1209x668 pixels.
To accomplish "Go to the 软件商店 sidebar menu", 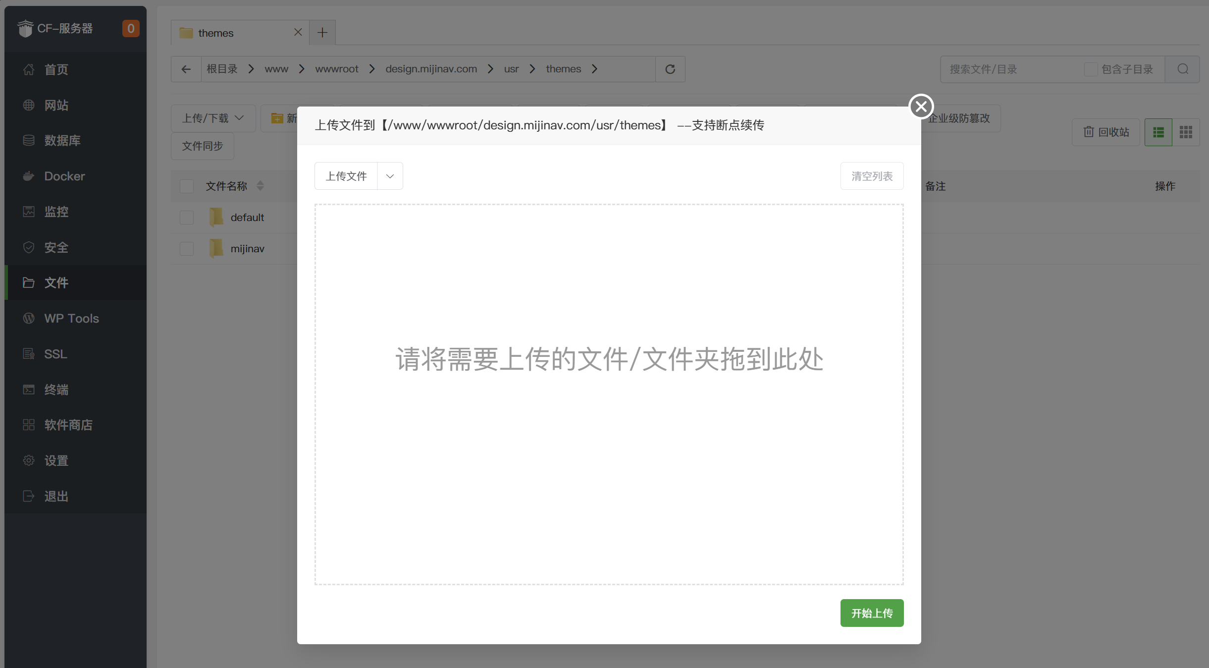I will (x=68, y=425).
